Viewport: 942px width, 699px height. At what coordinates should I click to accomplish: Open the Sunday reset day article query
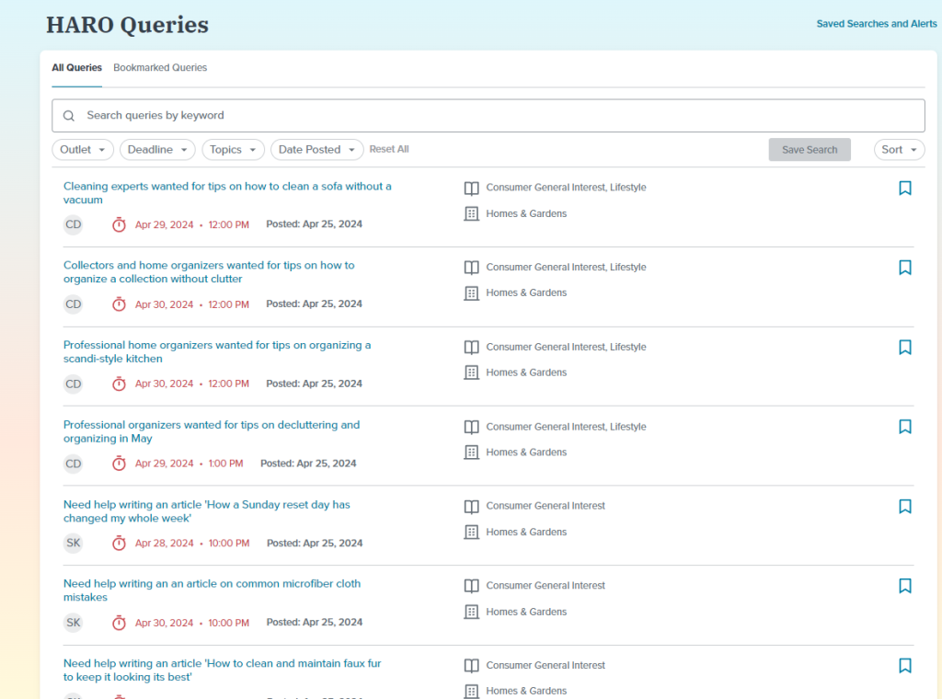click(x=207, y=511)
